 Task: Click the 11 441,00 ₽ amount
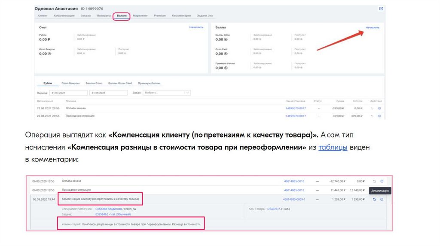coord(338,190)
